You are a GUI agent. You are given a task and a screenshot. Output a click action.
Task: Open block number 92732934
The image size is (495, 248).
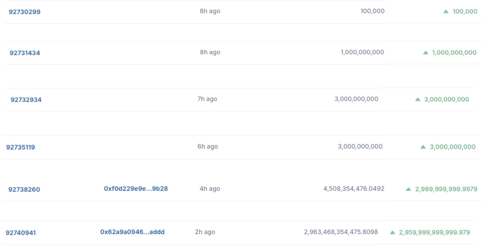click(x=26, y=100)
